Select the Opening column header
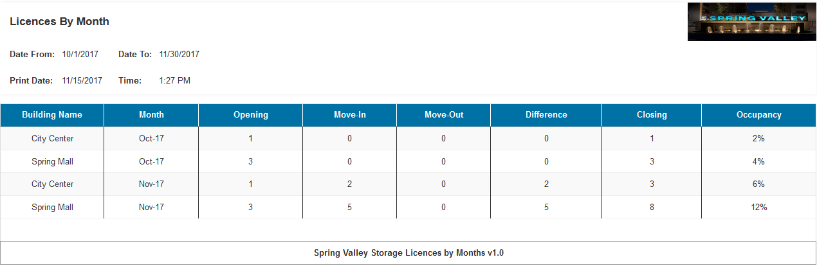 (x=251, y=115)
